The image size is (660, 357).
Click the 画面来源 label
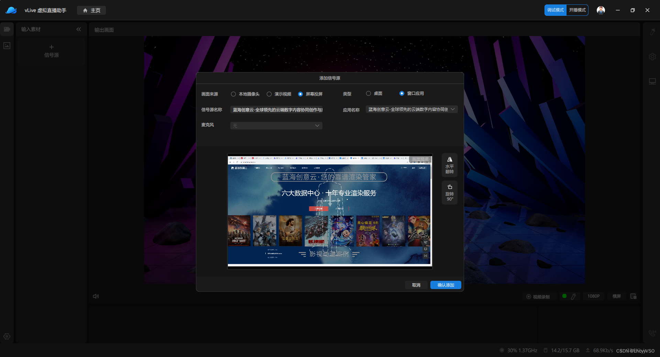click(210, 94)
